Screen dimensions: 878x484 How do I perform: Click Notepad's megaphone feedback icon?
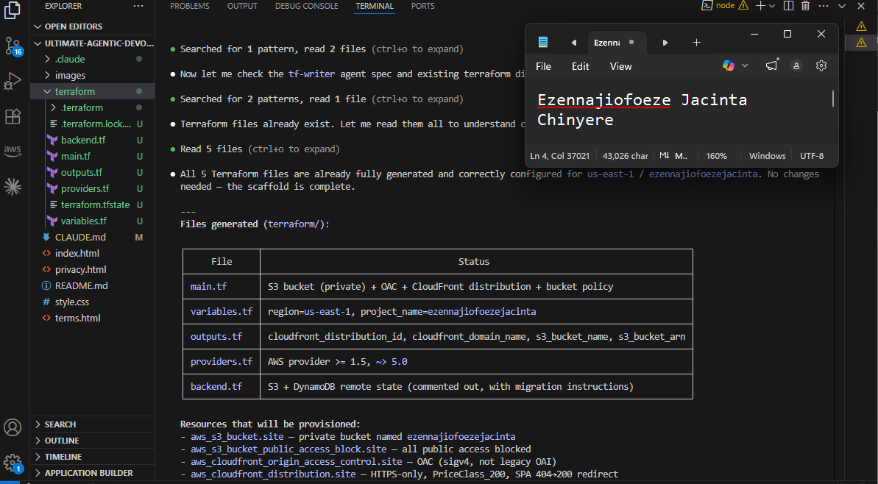[x=771, y=65]
